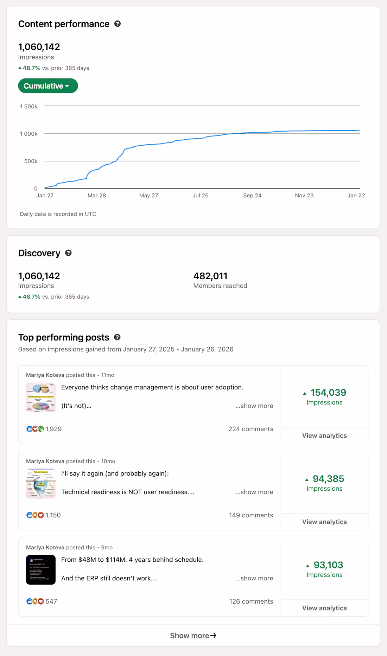The height and width of the screenshot is (656, 387).
Task: Expand the change management post with show more
Action: [254, 406]
